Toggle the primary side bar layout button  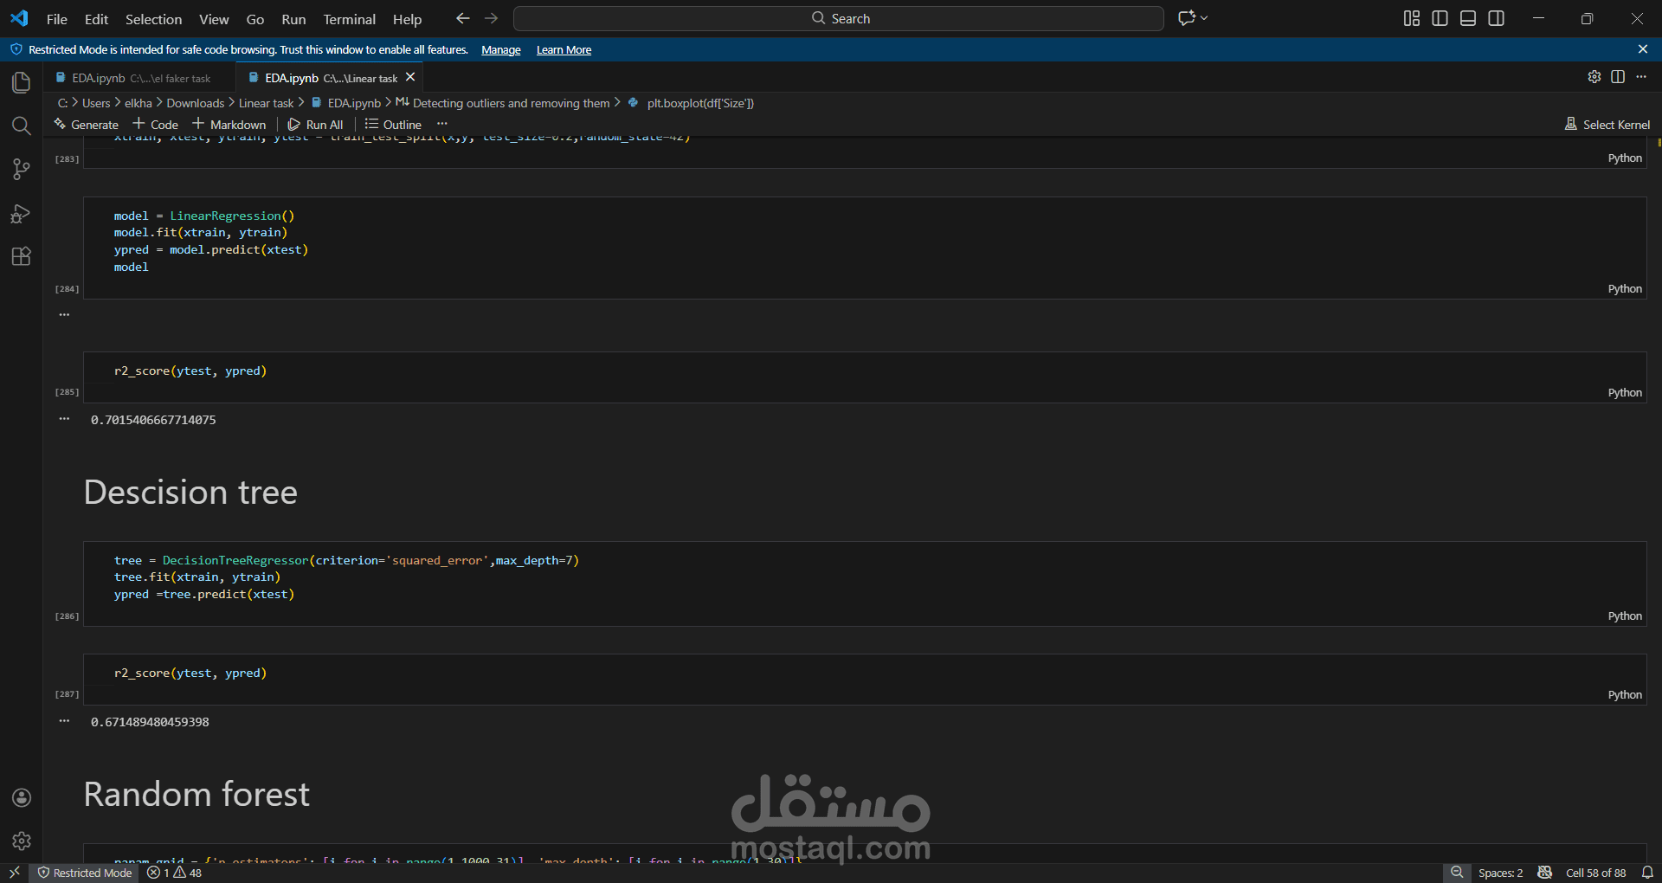click(1440, 18)
